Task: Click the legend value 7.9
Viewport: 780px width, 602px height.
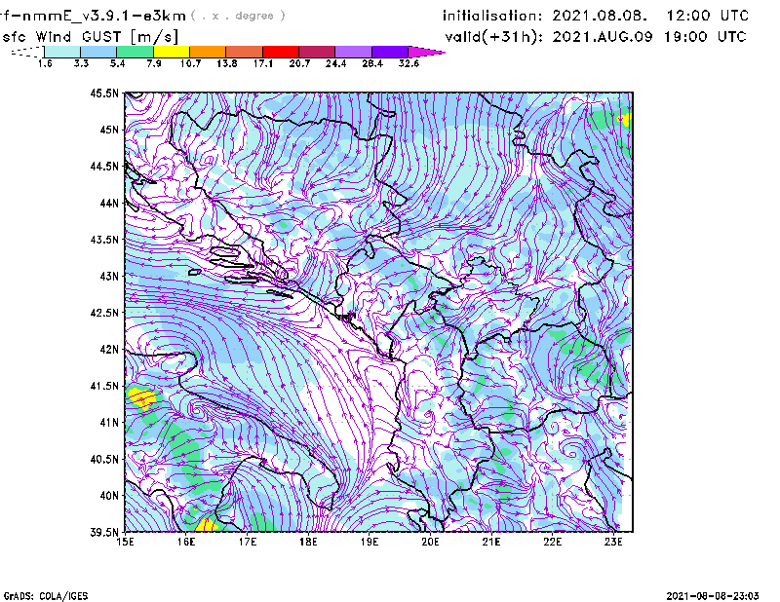Action: coord(154,63)
